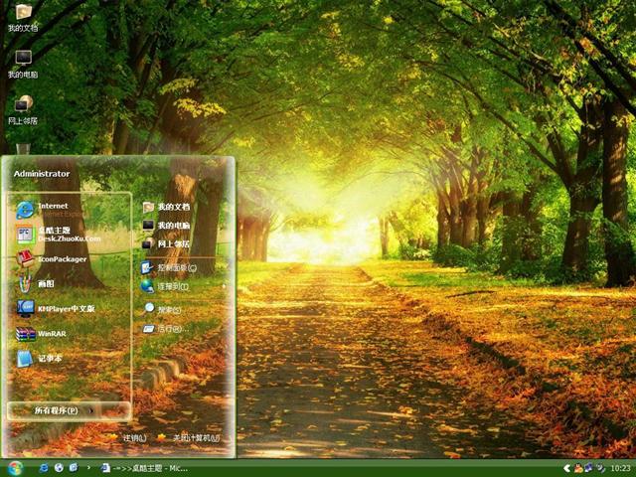Open 我的文档 desktop icon
The height and width of the screenshot is (477, 636).
[23, 18]
